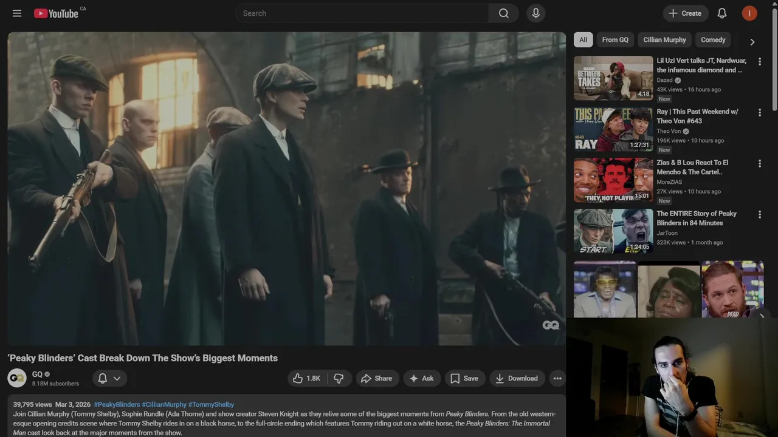Open the GQ subscription notification dropdown
The image size is (778, 437).
(x=109, y=378)
